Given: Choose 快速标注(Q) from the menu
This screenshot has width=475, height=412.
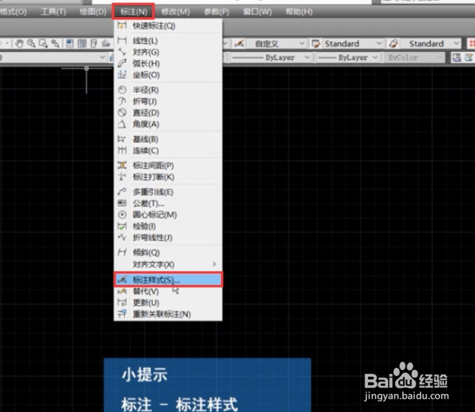Looking at the screenshot, I should point(168,26).
